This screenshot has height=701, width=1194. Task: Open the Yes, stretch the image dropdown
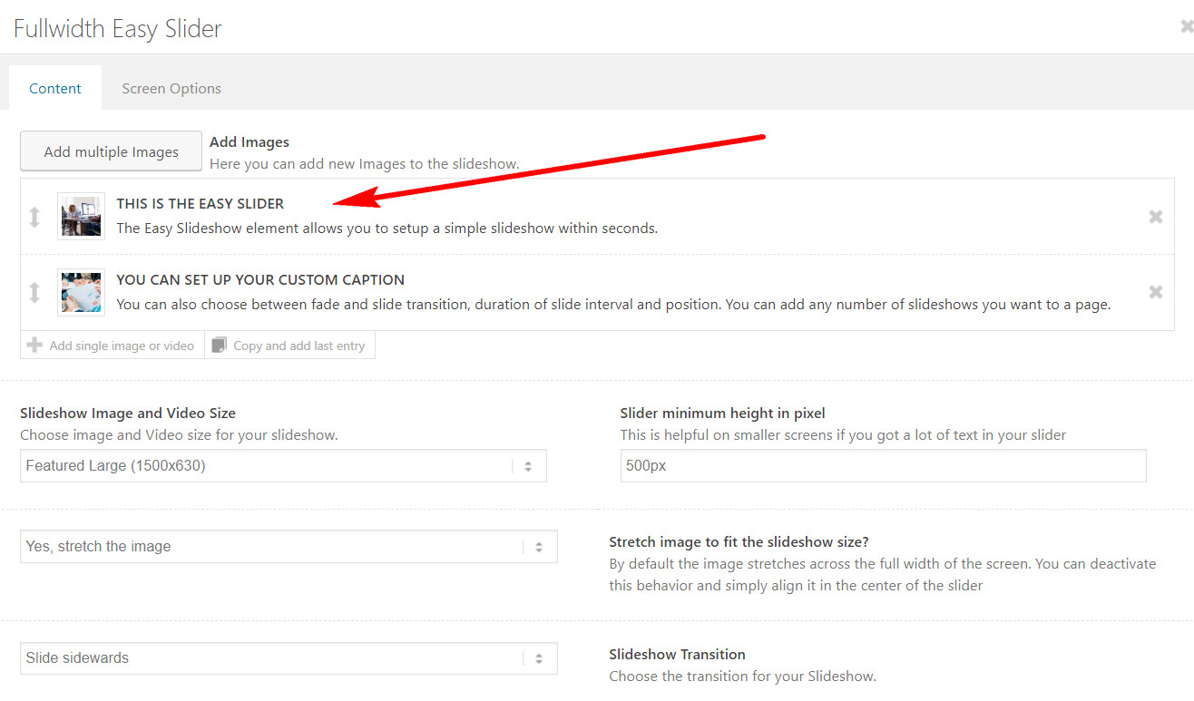[289, 547]
